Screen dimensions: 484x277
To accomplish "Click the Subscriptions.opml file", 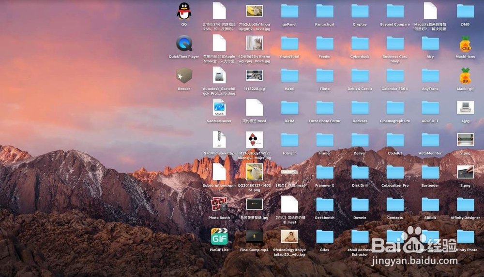I will [219, 172].
